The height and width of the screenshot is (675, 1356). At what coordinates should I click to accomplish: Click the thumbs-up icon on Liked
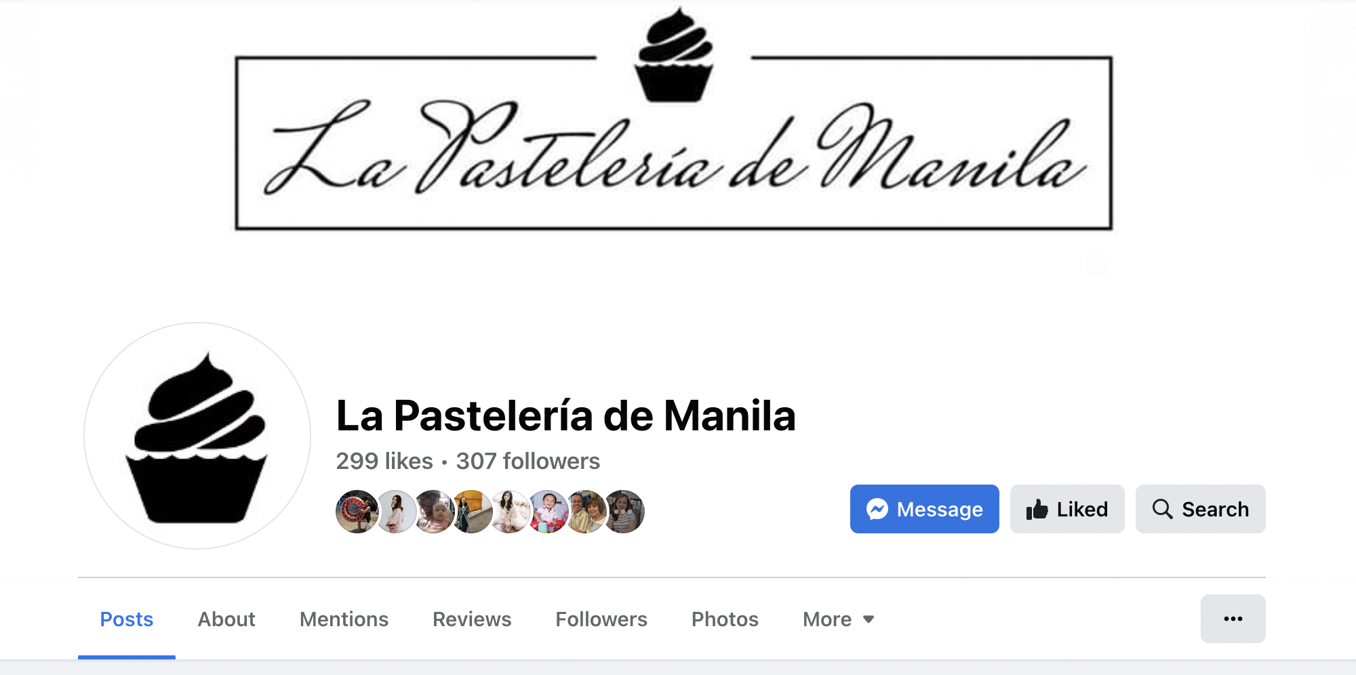coord(1037,509)
